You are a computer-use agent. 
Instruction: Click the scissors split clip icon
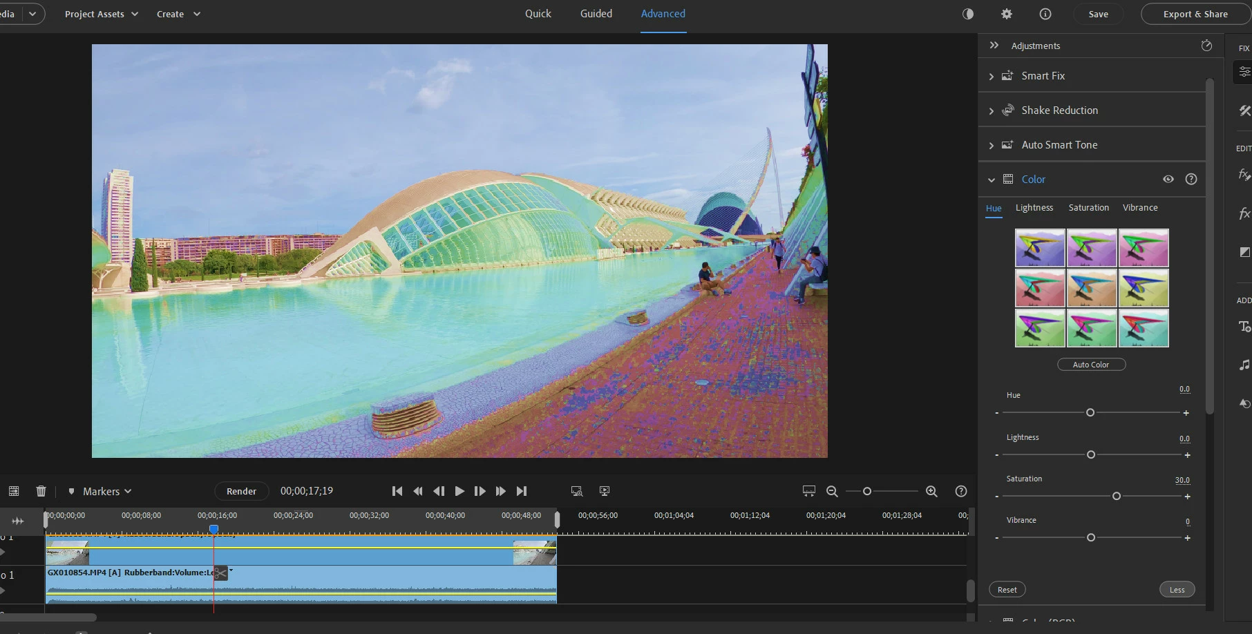pyautogui.click(x=220, y=573)
